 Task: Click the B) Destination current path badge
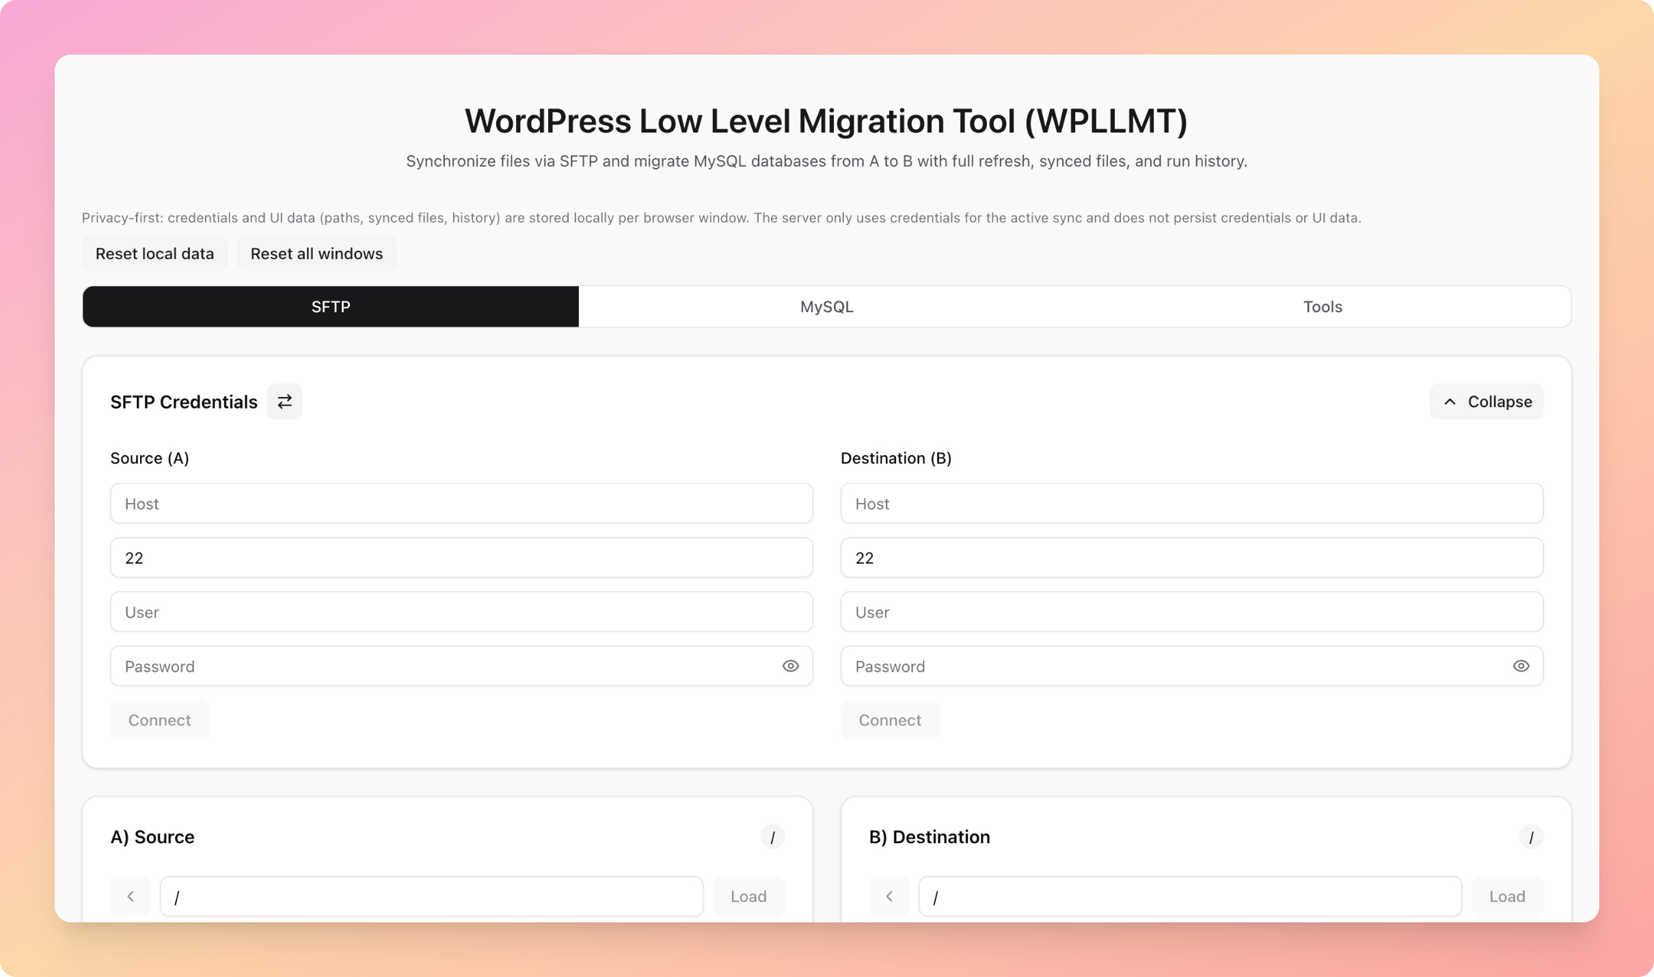tap(1531, 837)
